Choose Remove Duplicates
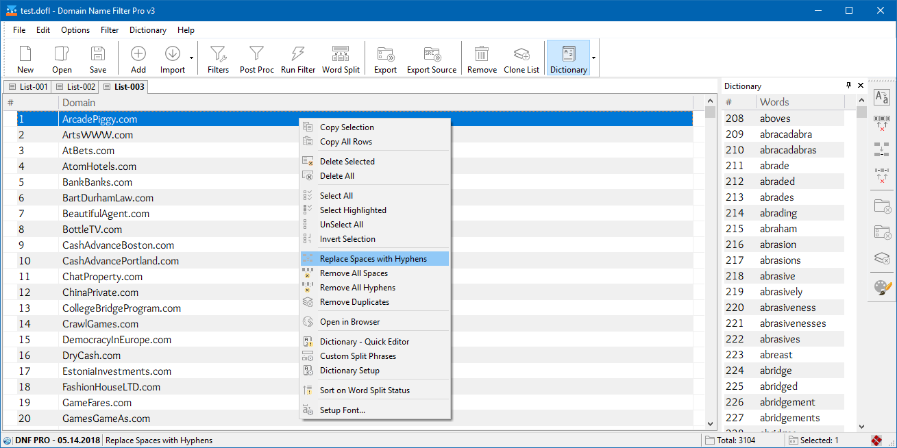Screen dimensions: 897x448 pos(375,302)
